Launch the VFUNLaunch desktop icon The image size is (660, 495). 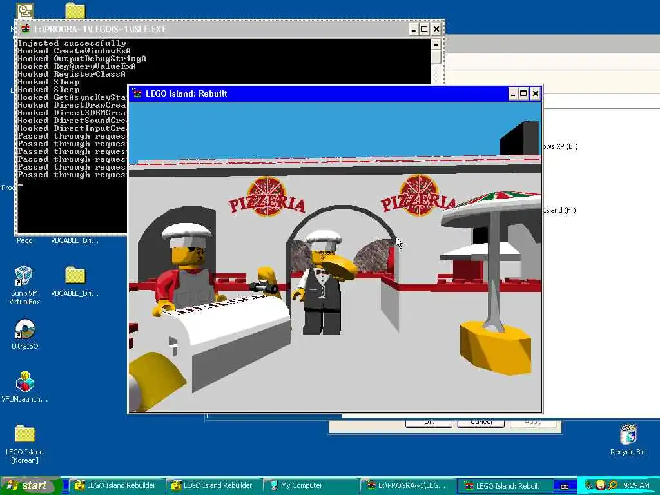click(x=24, y=387)
